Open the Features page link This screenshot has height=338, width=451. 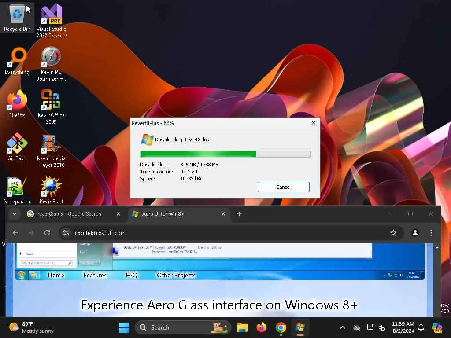(x=95, y=276)
